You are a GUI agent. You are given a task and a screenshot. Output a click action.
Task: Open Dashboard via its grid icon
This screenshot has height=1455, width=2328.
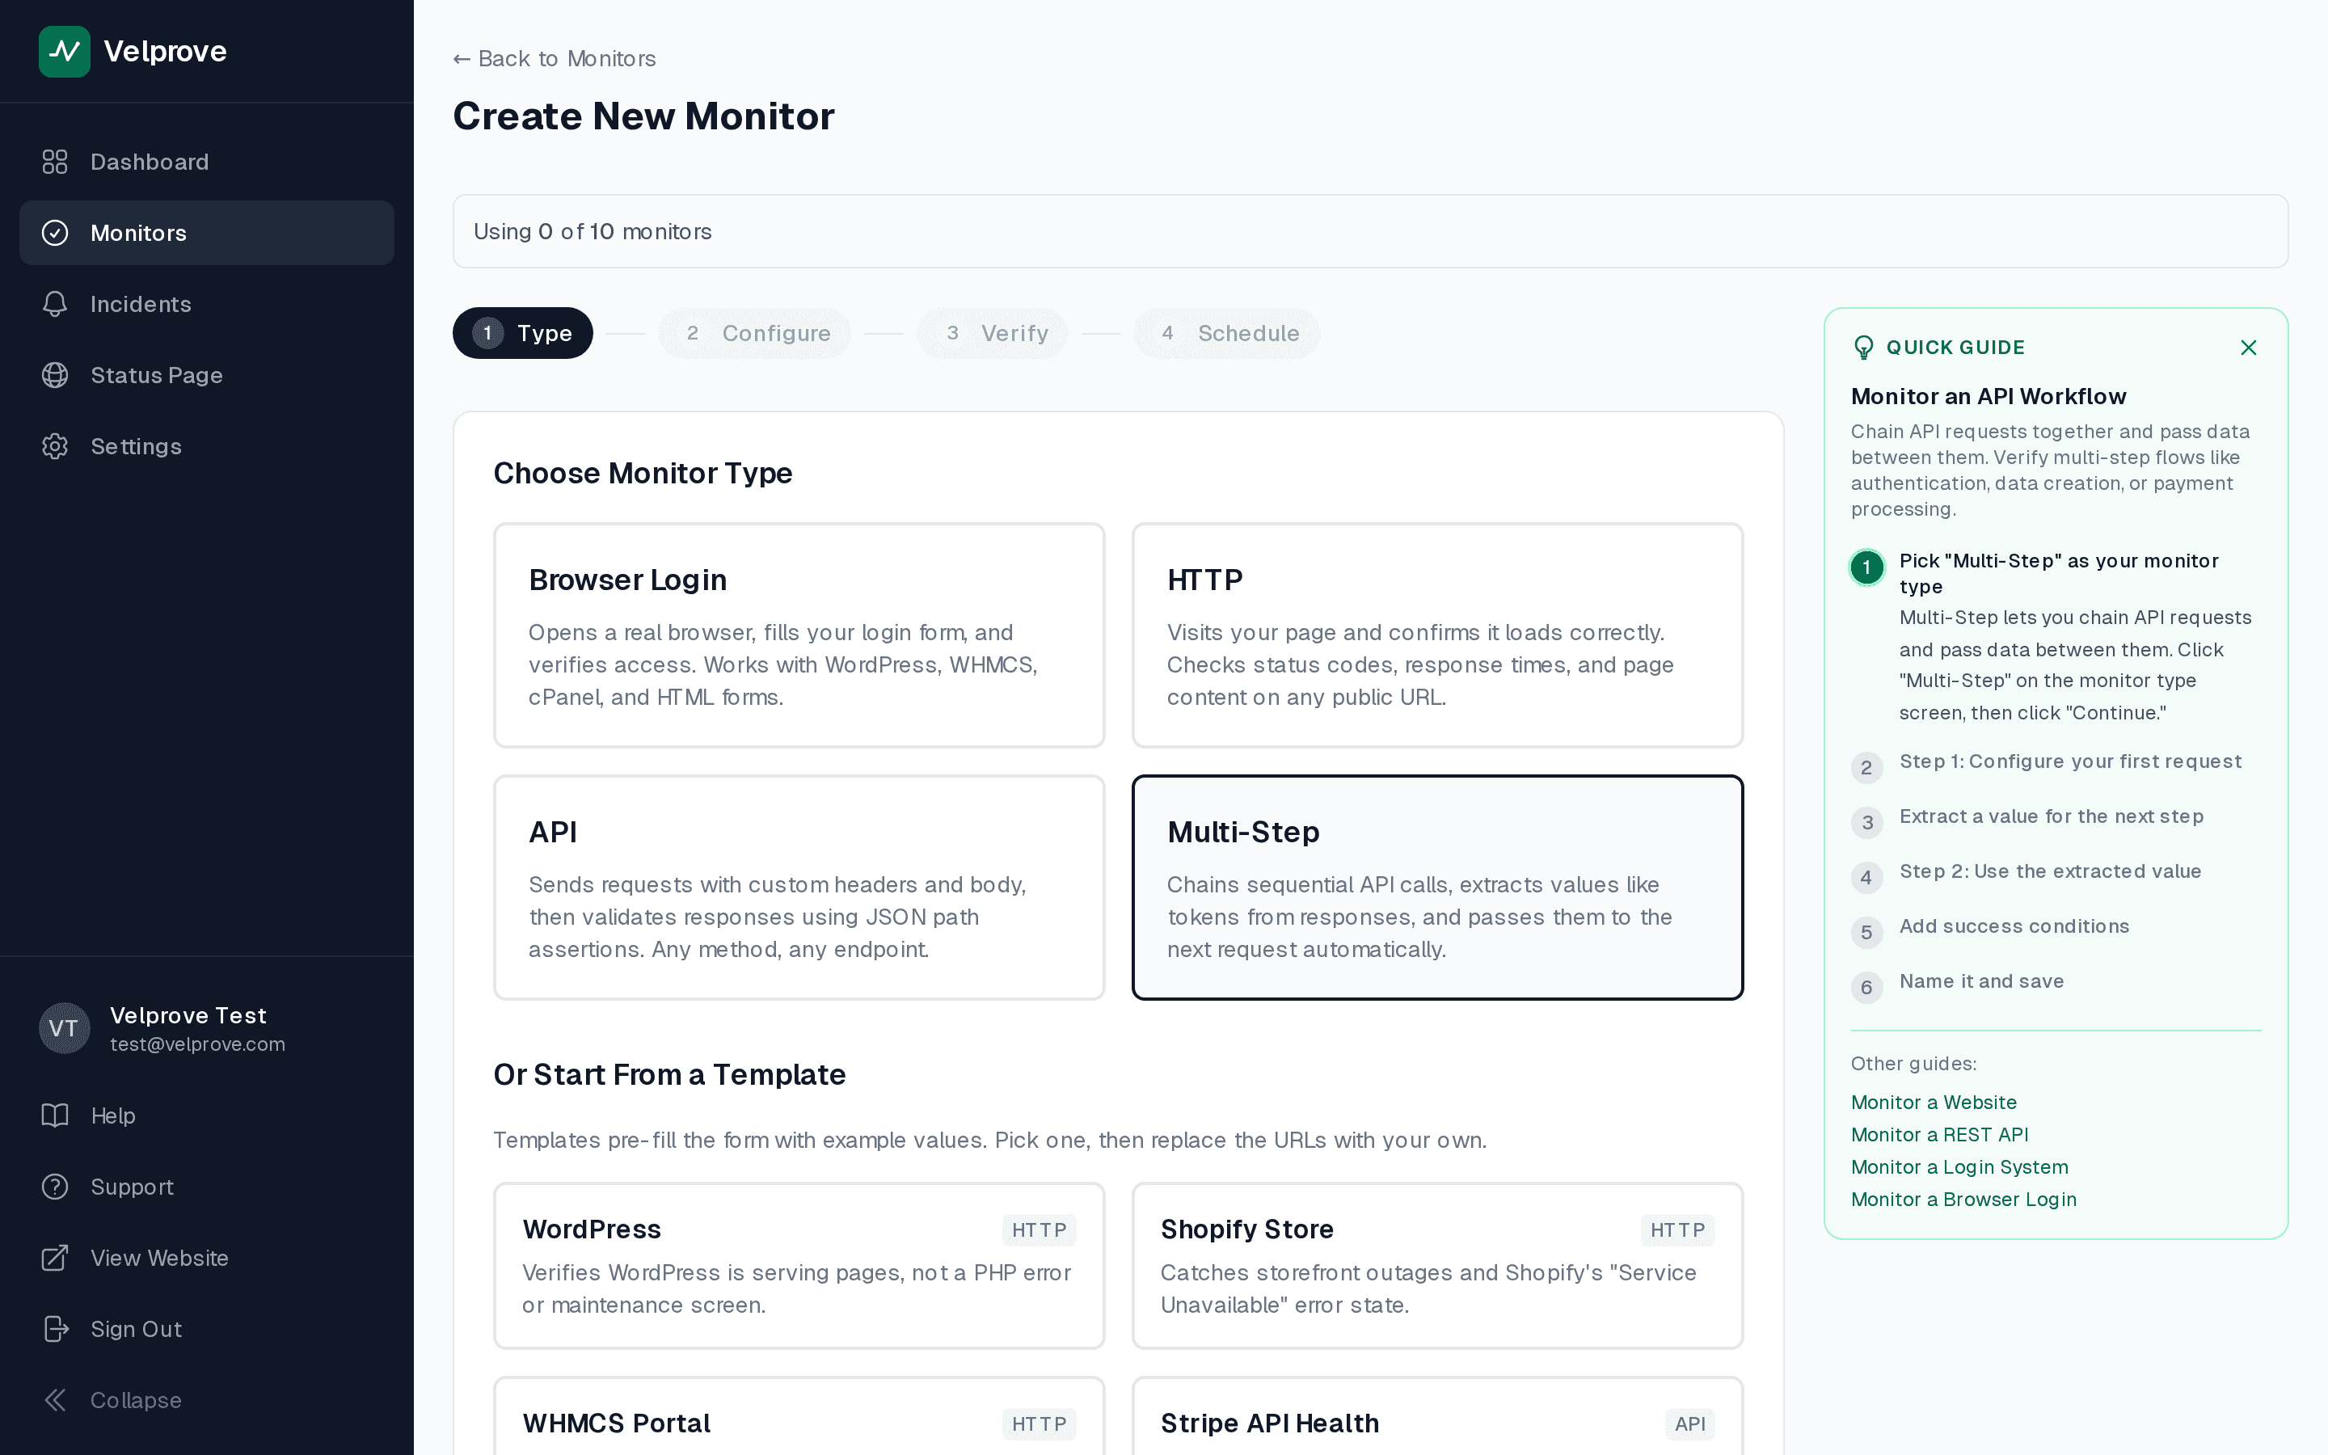click(x=55, y=162)
